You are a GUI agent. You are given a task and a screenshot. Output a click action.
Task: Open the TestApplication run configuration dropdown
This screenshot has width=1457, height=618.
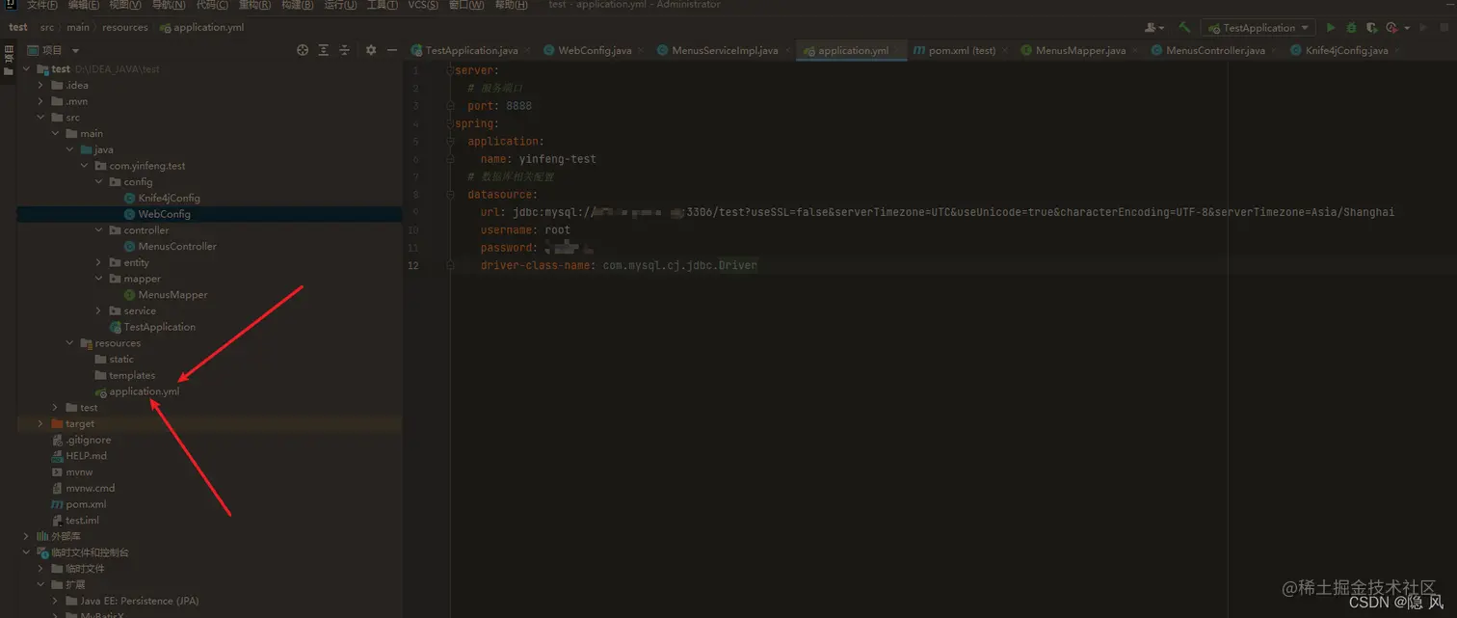click(1258, 28)
